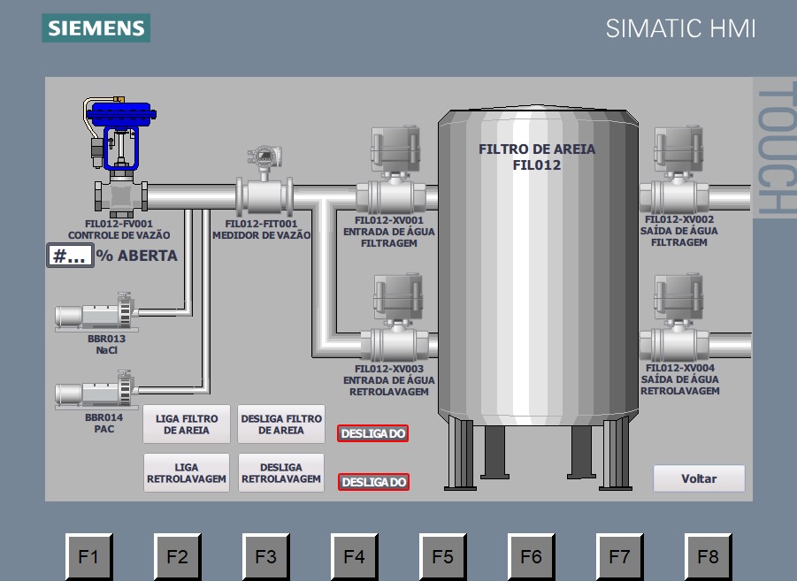Click the backwash DESLIGADO status indicator
The height and width of the screenshot is (581, 797).
click(372, 482)
